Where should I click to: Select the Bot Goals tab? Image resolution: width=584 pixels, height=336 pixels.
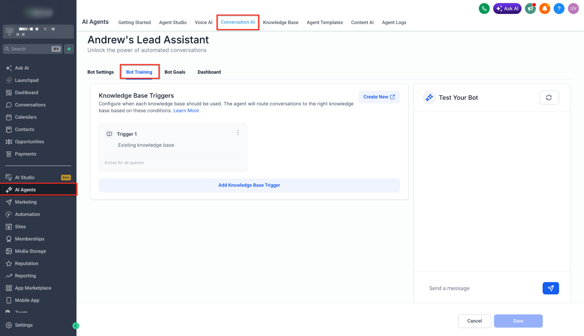coord(175,72)
